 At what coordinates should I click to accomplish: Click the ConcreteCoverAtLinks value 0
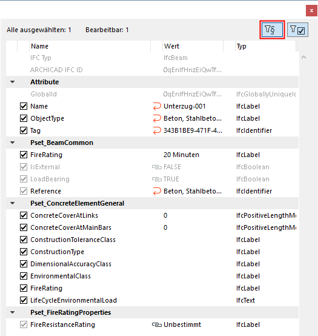click(x=165, y=215)
